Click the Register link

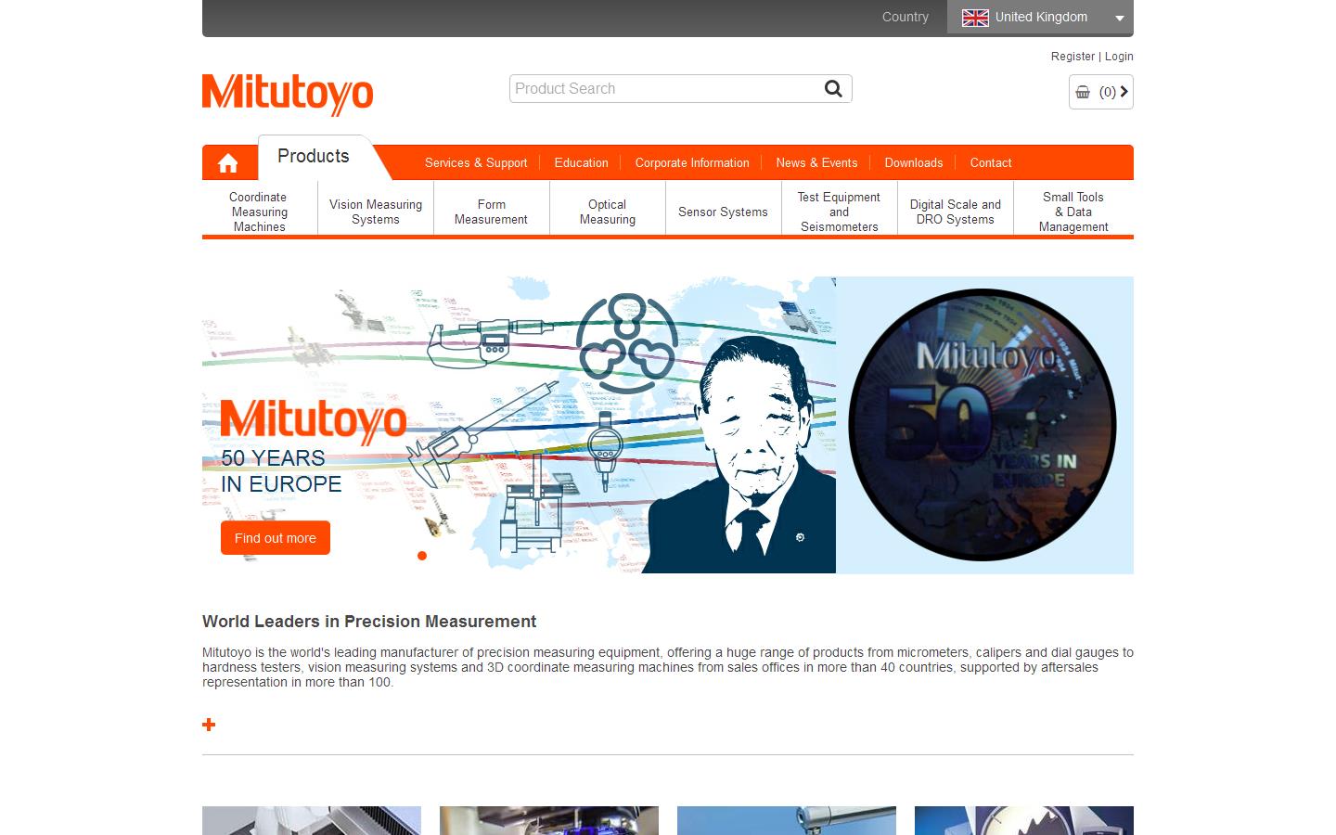pos(1073,57)
